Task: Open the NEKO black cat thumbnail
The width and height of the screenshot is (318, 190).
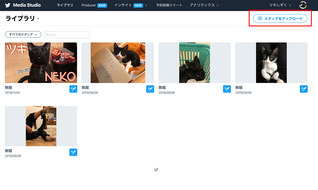Action: (41, 63)
